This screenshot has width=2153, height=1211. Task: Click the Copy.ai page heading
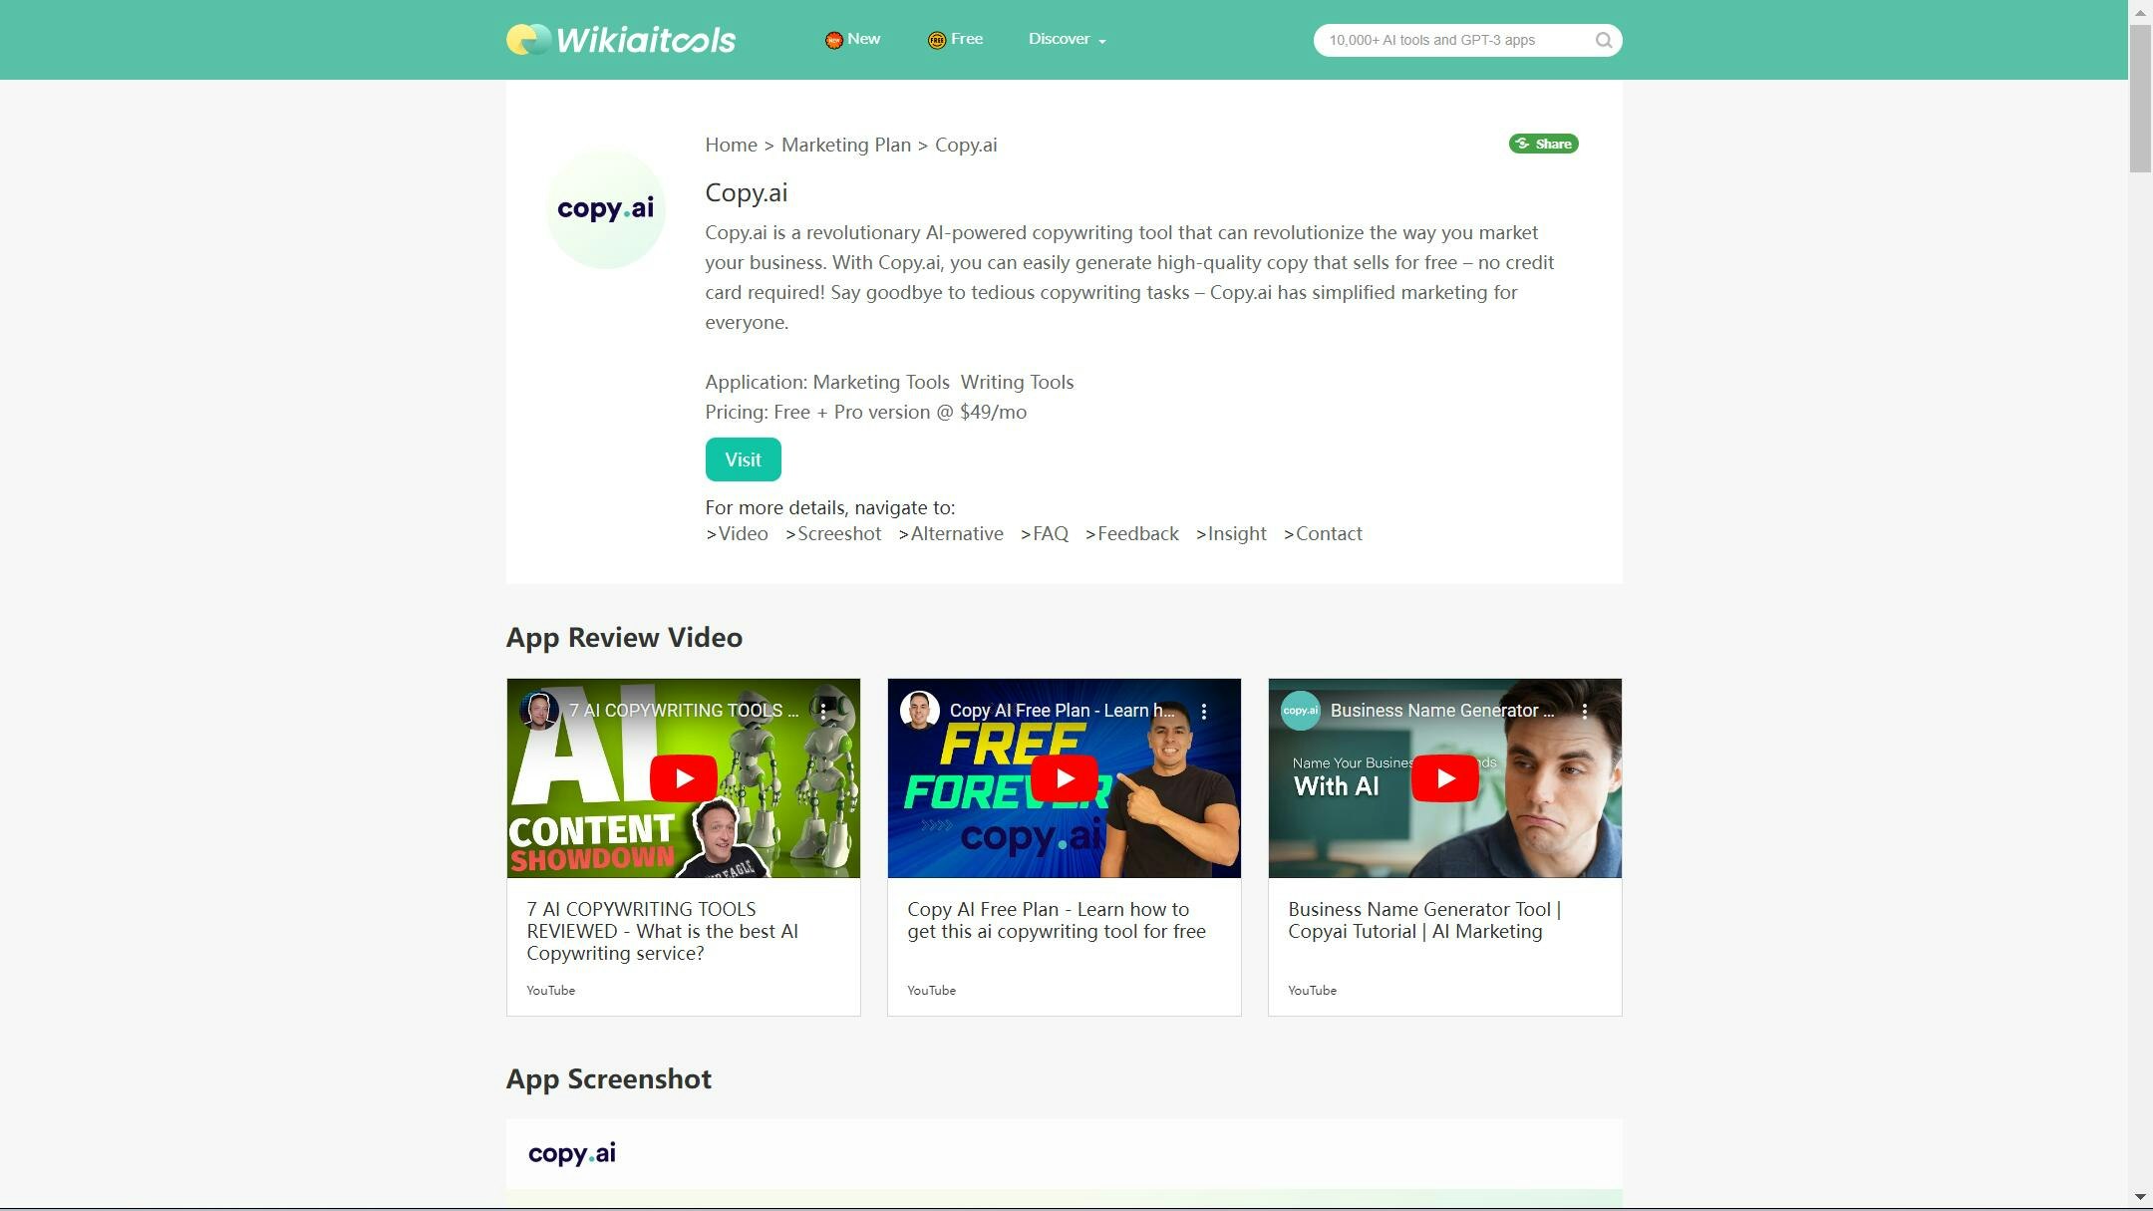click(746, 192)
